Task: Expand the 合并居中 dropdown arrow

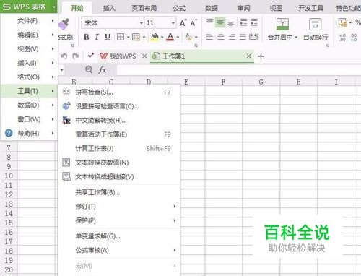Action: point(296,37)
